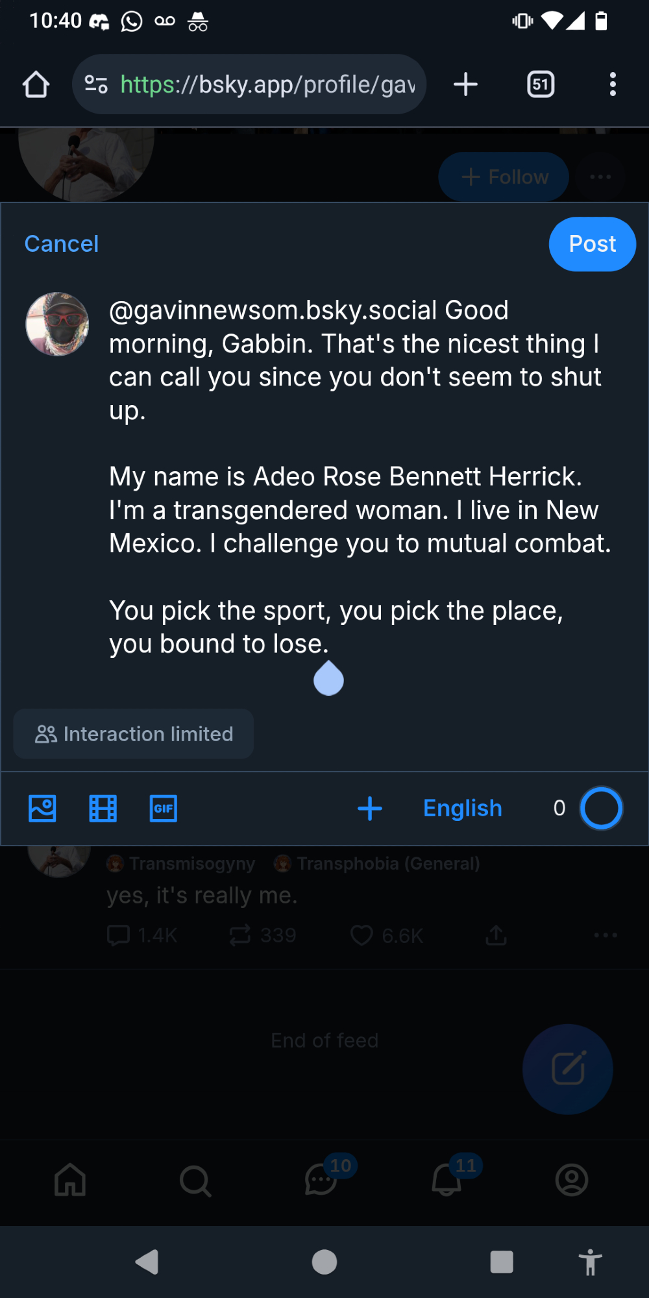Tap the character count progress circle
This screenshot has height=1298, width=649.
pyautogui.click(x=601, y=809)
